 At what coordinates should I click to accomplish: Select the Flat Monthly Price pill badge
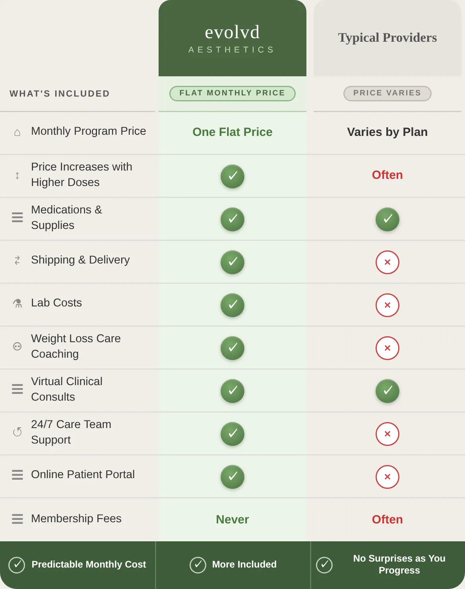pos(232,93)
